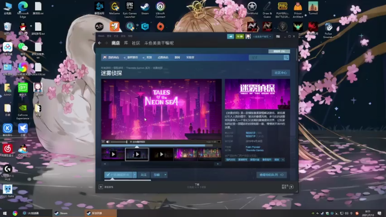
Task: Click the Ignore button
Action: [157, 175]
